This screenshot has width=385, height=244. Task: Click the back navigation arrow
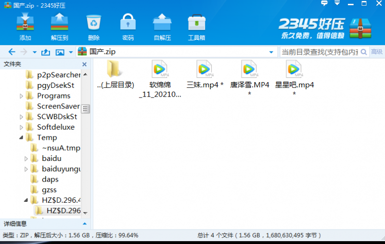click(x=12, y=52)
